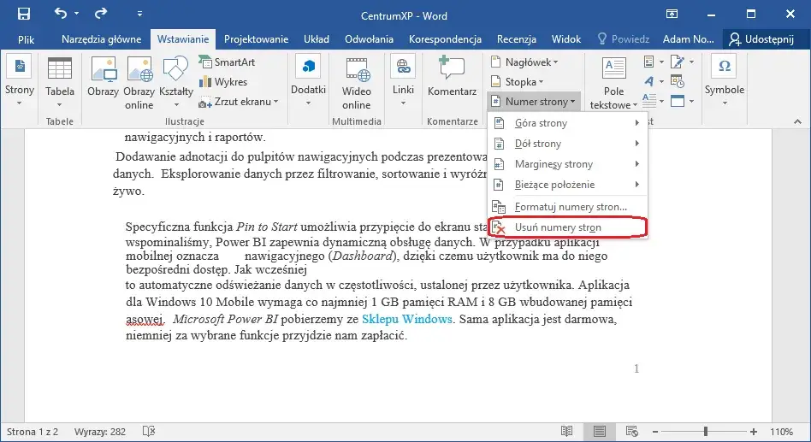Viewport: 811px width, 442px height.
Task: Open ribbon display options icon
Action: point(672,15)
